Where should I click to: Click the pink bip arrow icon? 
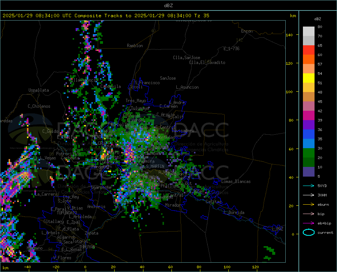pyautogui.click(x=309, y=214)
